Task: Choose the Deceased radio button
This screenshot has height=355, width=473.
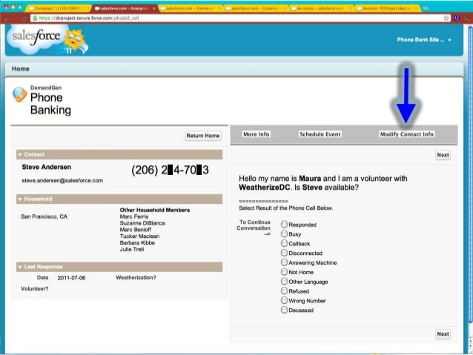Action: point(284,310)
